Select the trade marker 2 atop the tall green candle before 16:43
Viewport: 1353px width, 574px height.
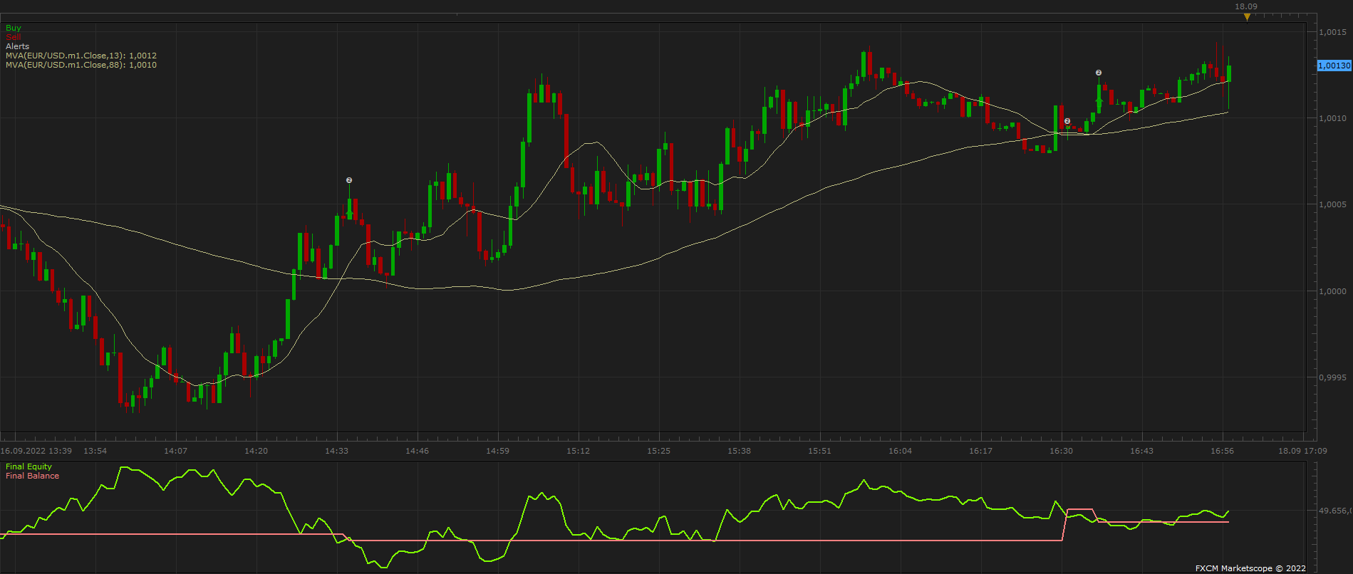pos(1099,73)
